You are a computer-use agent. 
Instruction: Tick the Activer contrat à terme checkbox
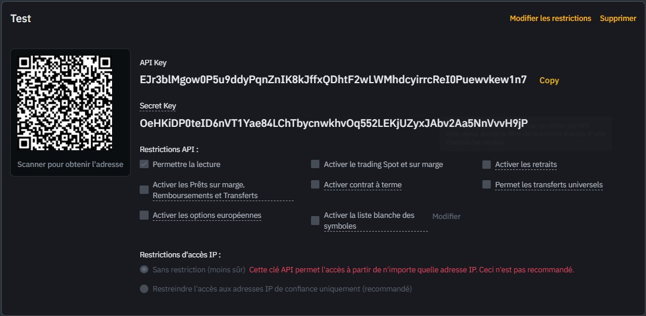pos(315,185)
